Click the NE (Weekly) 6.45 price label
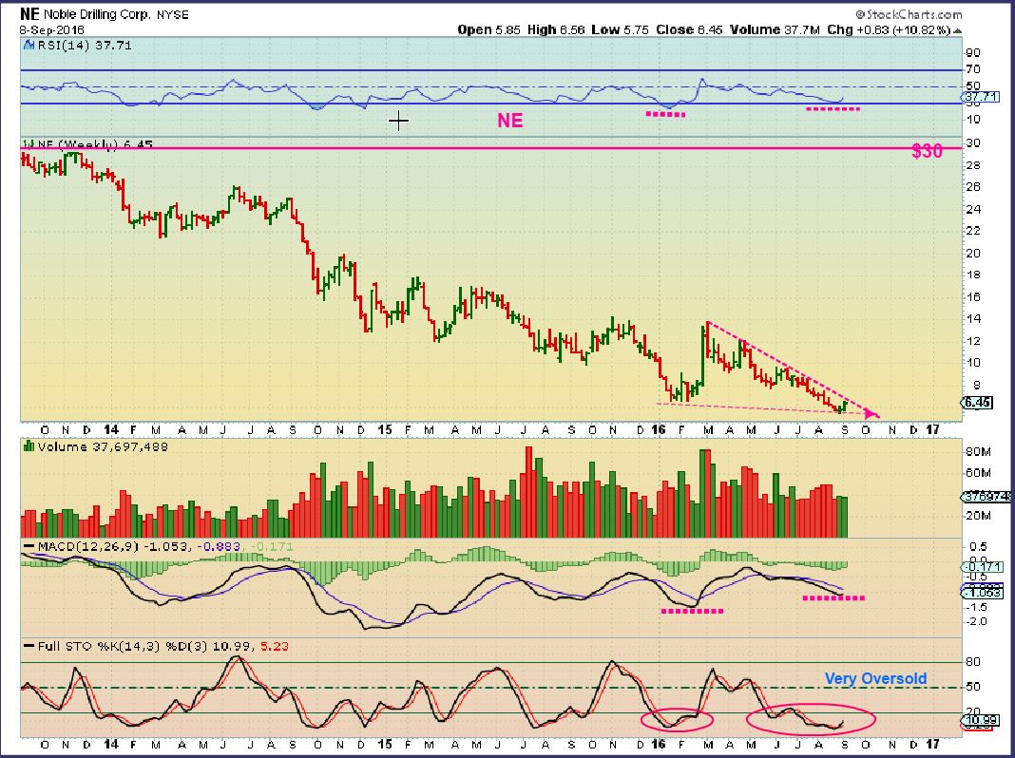The image size is (1015, 758). click(x=94, y=144)
